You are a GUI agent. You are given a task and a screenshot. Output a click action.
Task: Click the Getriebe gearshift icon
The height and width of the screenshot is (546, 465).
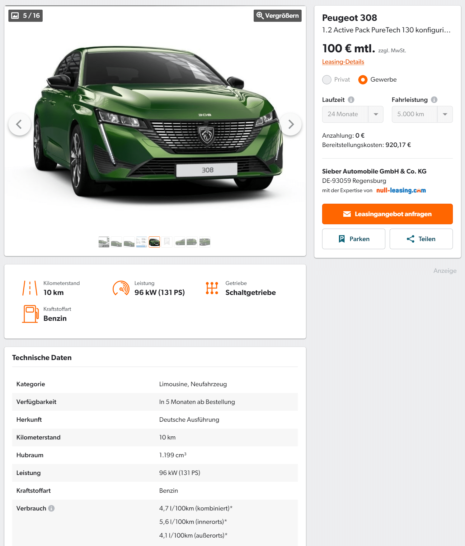212,288
